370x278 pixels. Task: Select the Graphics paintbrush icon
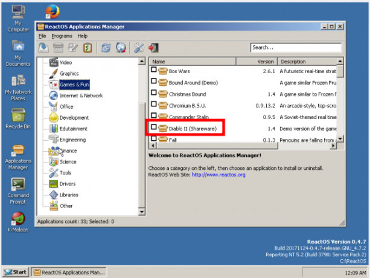(x=54, y=74)
